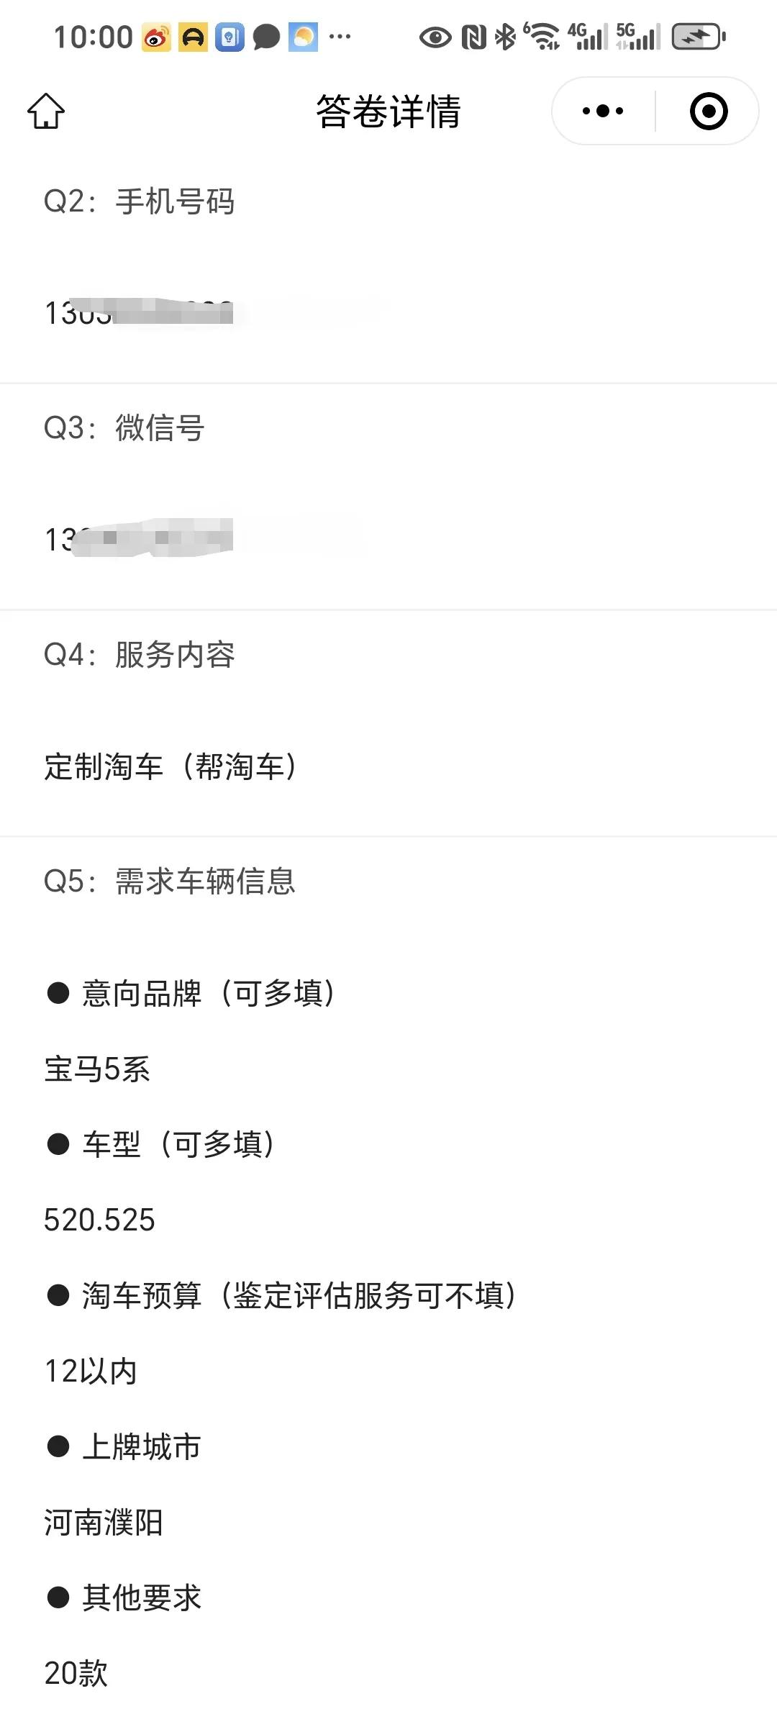Tap the chat bubble notification icon
777x1727 pixels.
point(266,37)
